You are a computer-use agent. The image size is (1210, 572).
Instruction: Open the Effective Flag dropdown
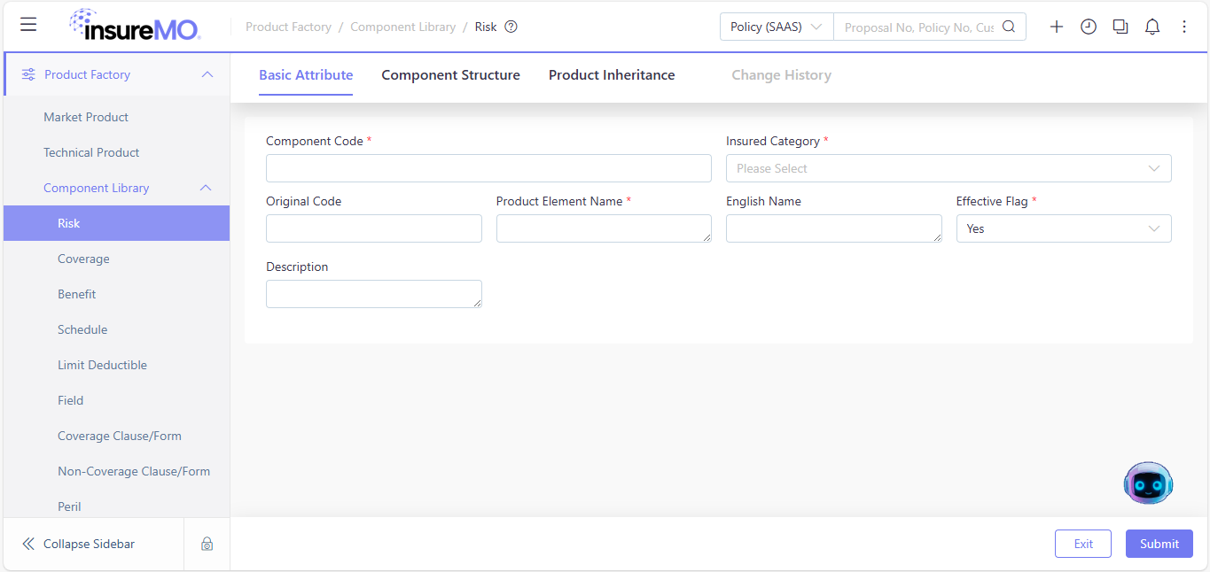(1064, 228)
